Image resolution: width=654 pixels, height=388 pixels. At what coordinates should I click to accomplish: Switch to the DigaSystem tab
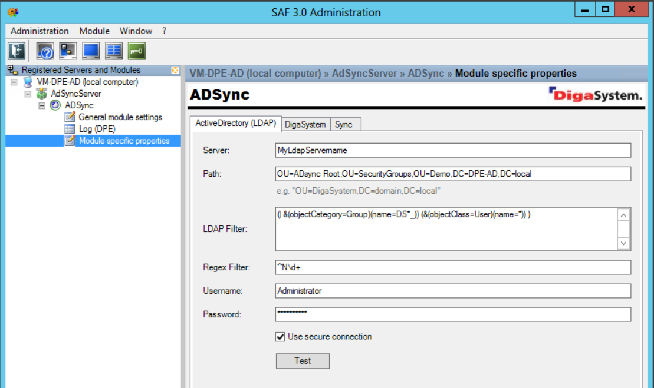coord(305,124)
